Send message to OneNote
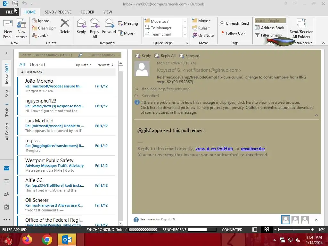 click(203, 35)
